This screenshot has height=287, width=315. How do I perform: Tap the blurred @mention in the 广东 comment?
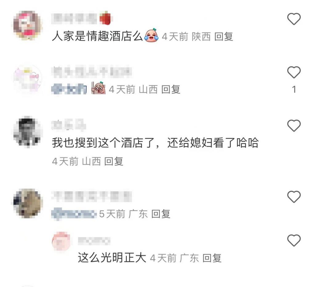point(74,214)
